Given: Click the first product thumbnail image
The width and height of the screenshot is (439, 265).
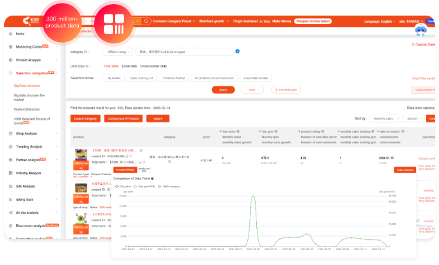Looking at the screenshot, I should [x=81, y=154].
